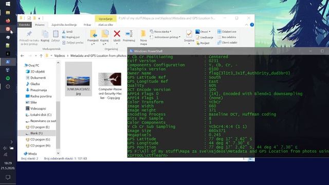Click the Izreži cut option
Viewport: 329px width, 185px height.
click(x=67, y=32)
